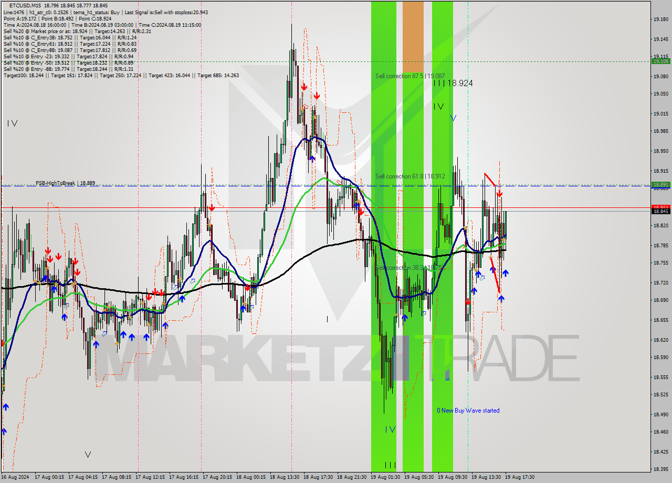Viewport: 672px width, 483px height.
Task: Click the green 19.106 price tag
Action: pos(660,61)
